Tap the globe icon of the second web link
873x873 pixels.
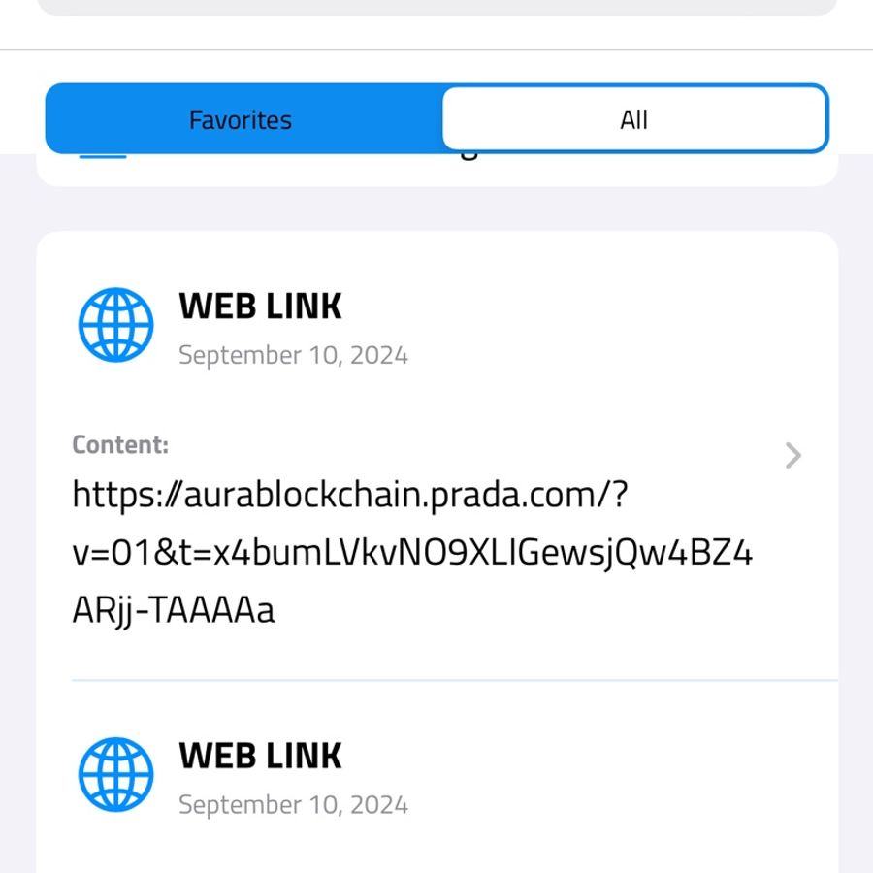115,774
